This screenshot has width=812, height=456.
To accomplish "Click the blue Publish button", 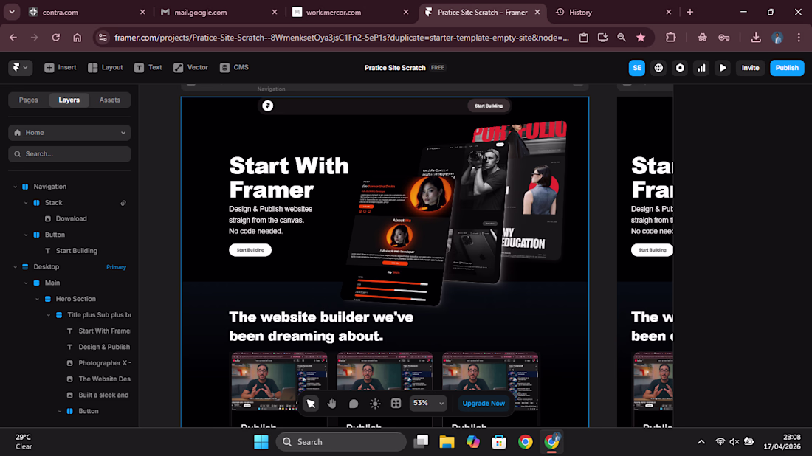I will 787,68.
